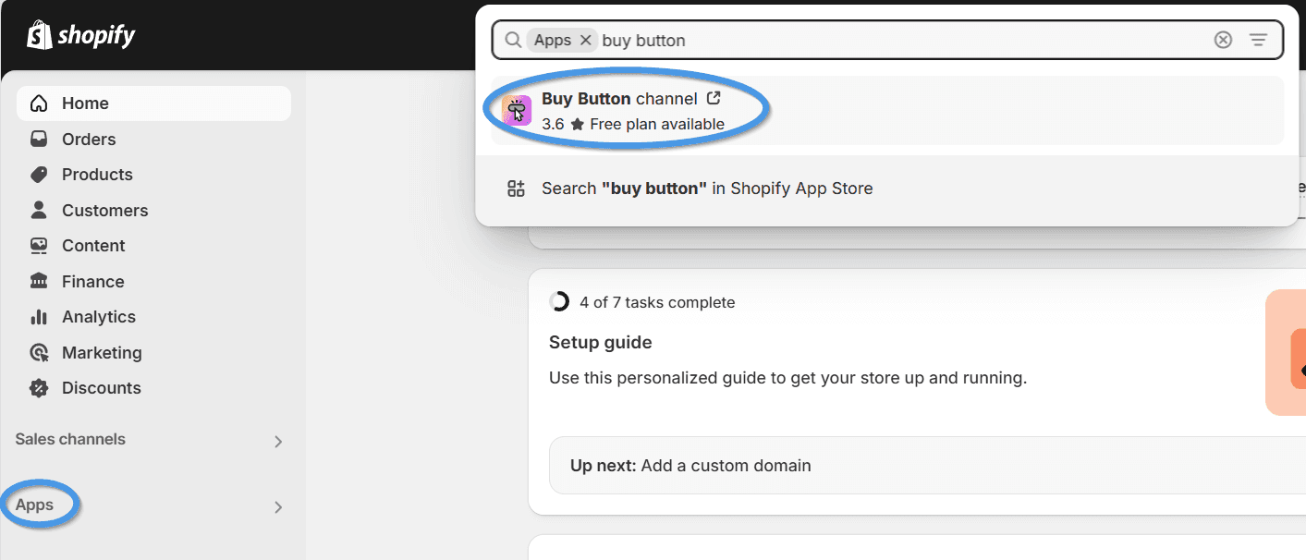Click the Apps heading in sidebar
Screen dimensions: 1306x560
34,505
